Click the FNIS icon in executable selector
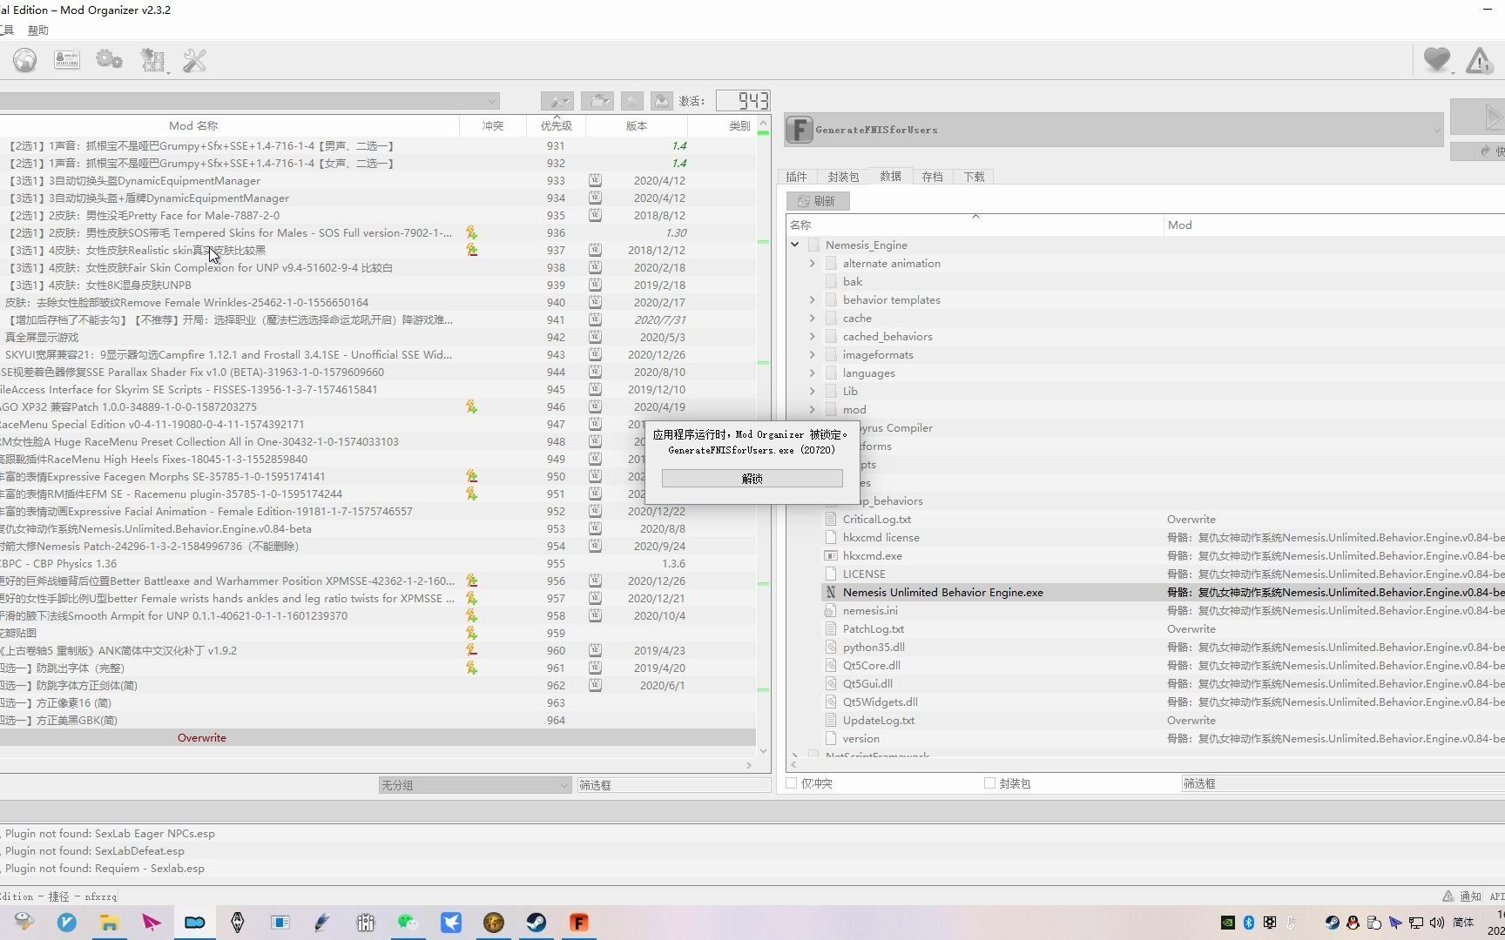The height and width of the screenshot is (940, 1505). [799, 130]
